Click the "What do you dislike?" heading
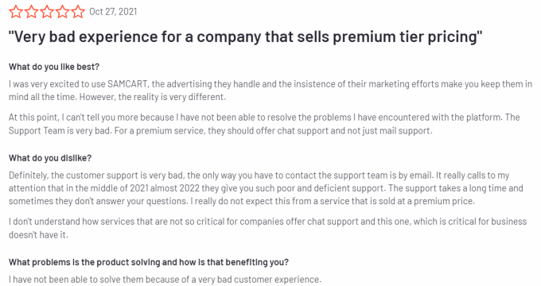Screen dimensions: 541x286 pos(50,158)
